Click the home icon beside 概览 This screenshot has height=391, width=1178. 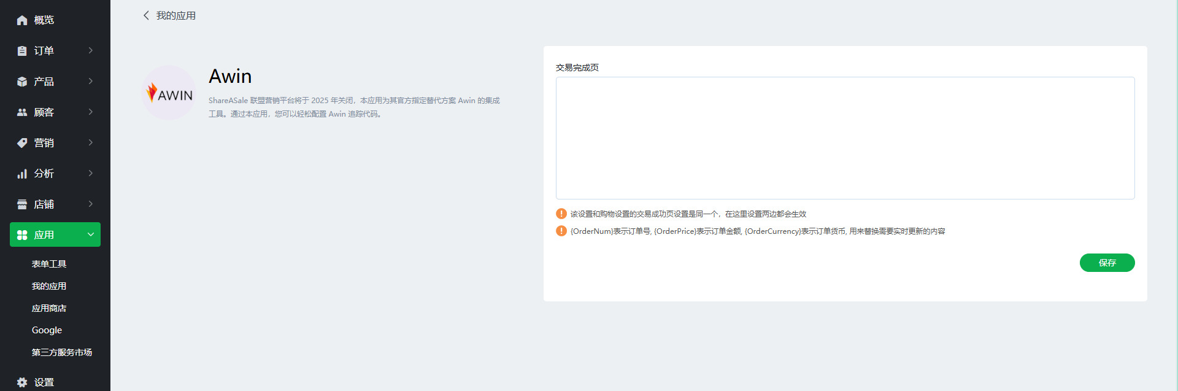pyautogui.click(x=22, y=20)
